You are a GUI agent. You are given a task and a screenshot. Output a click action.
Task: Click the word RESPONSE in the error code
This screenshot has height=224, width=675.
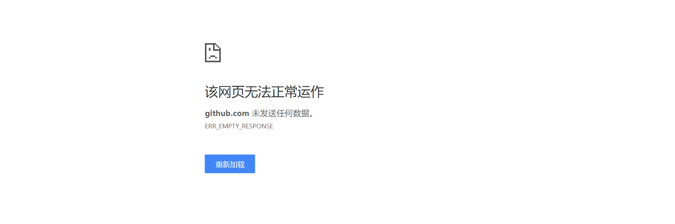point(257,126)
